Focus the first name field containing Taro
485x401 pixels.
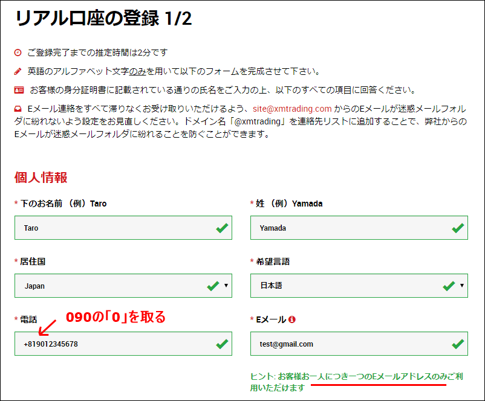(x=123, y=228)
